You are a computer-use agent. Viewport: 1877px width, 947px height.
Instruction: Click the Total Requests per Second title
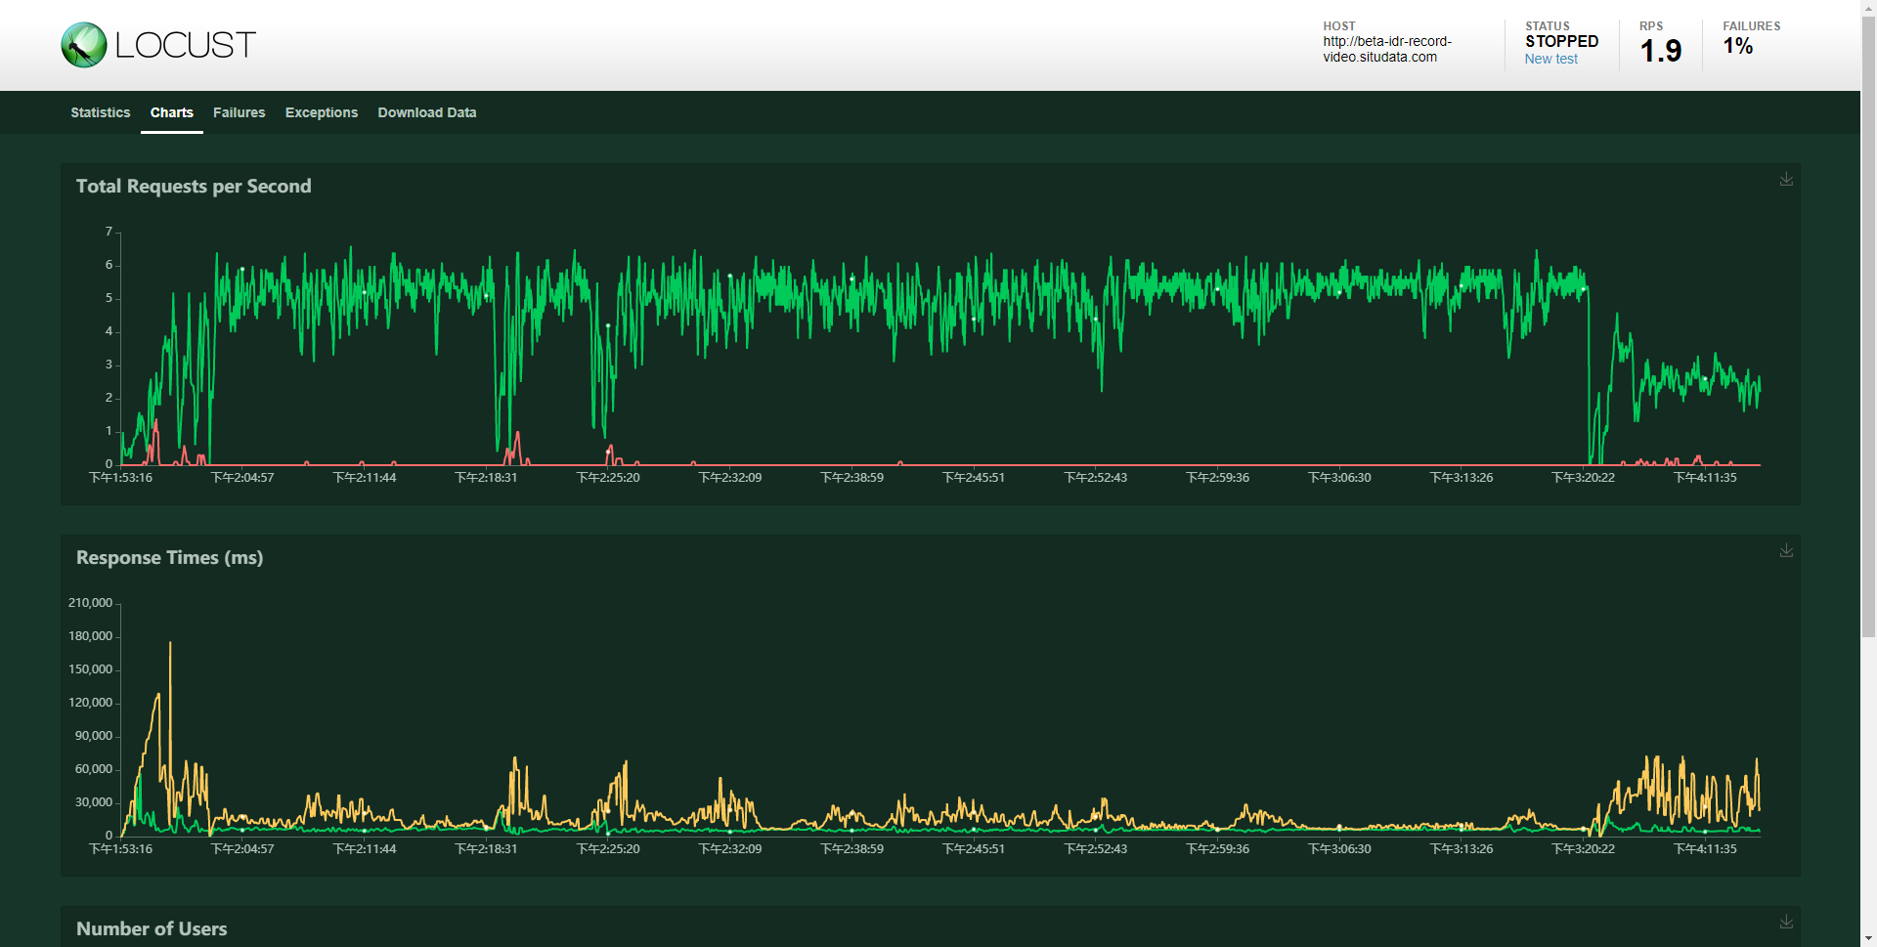[x=194, y=187]
